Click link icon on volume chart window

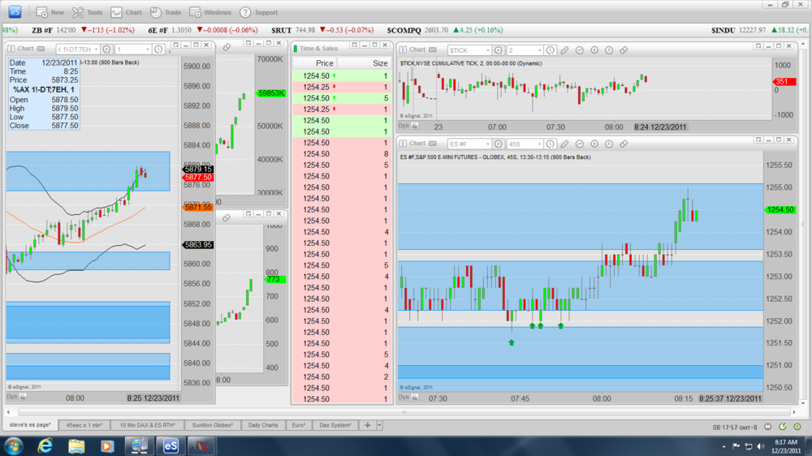(227, 47)
